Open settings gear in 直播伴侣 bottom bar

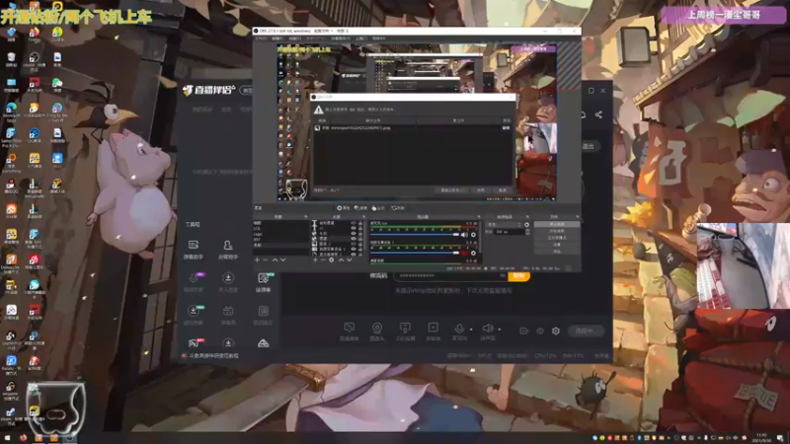coord(556,331)
